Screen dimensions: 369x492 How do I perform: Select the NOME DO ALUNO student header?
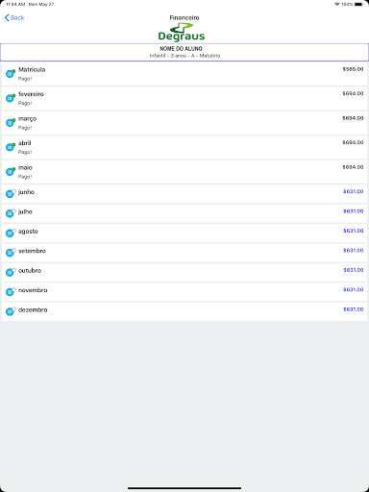[184, 52]
